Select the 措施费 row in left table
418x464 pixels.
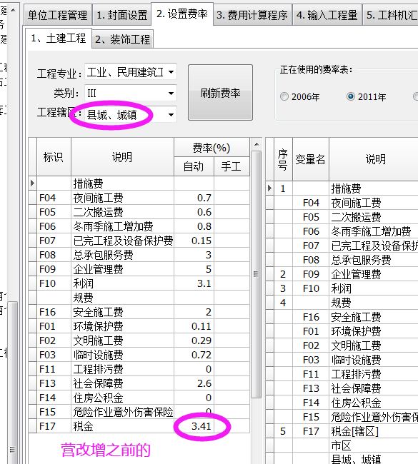pyautogui.click(x=139, y=183)
